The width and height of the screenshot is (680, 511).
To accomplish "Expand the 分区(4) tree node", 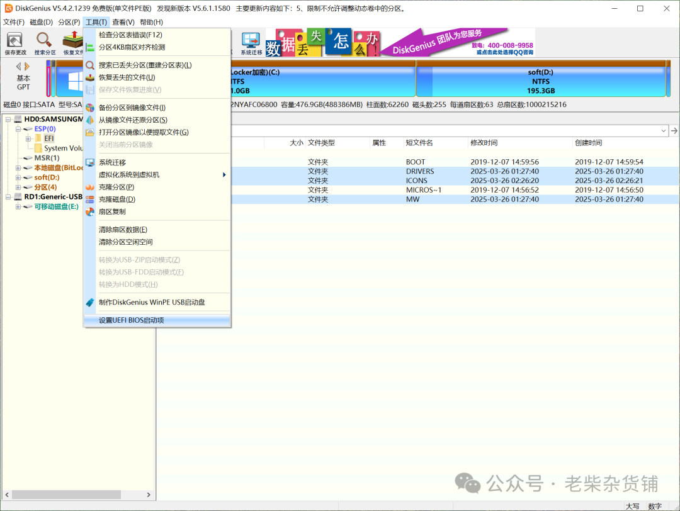I will click(x=18, y=188).
